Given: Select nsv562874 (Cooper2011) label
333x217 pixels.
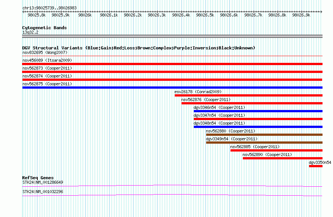Looking at the screenshot, I should point(47,76).
